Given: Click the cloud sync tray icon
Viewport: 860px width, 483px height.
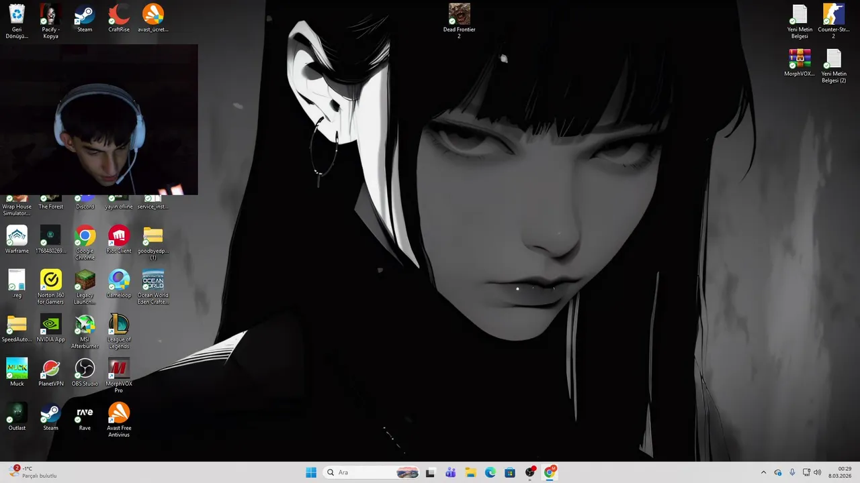Looking at the screenshot, I should (778, 472).
